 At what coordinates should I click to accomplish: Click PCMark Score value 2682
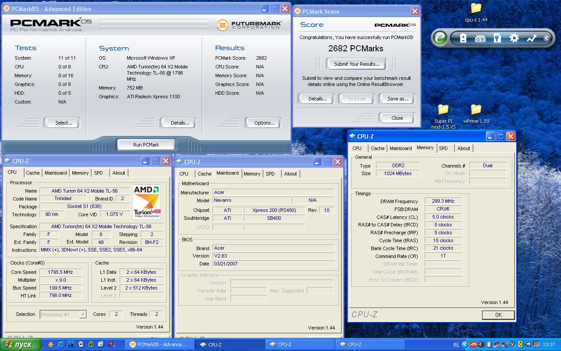click(261, 58)
